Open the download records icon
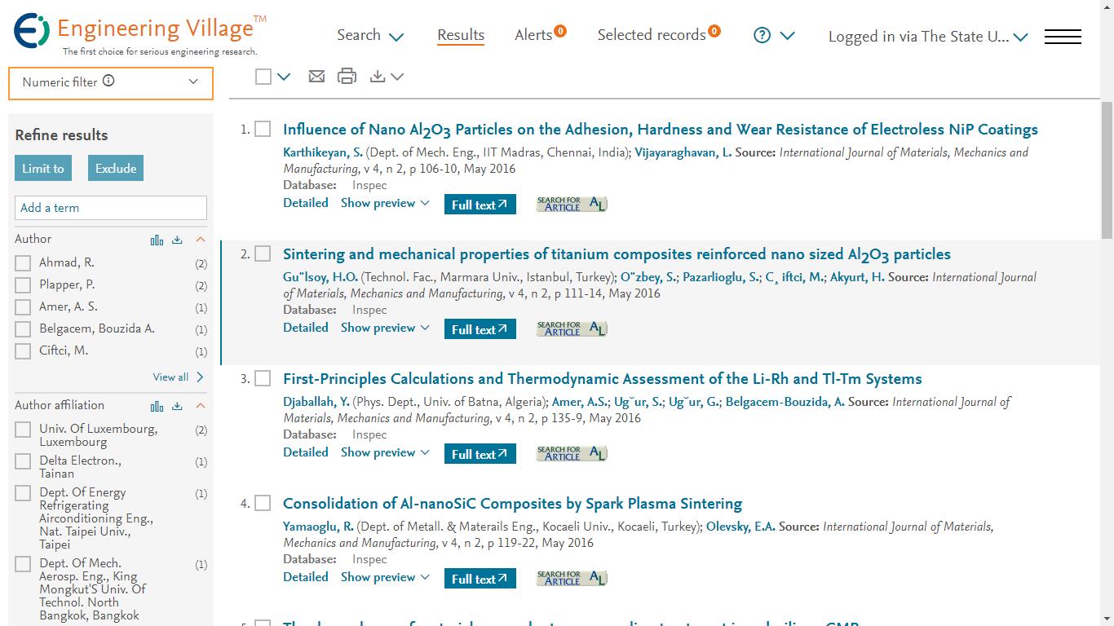 coord(378,77)
